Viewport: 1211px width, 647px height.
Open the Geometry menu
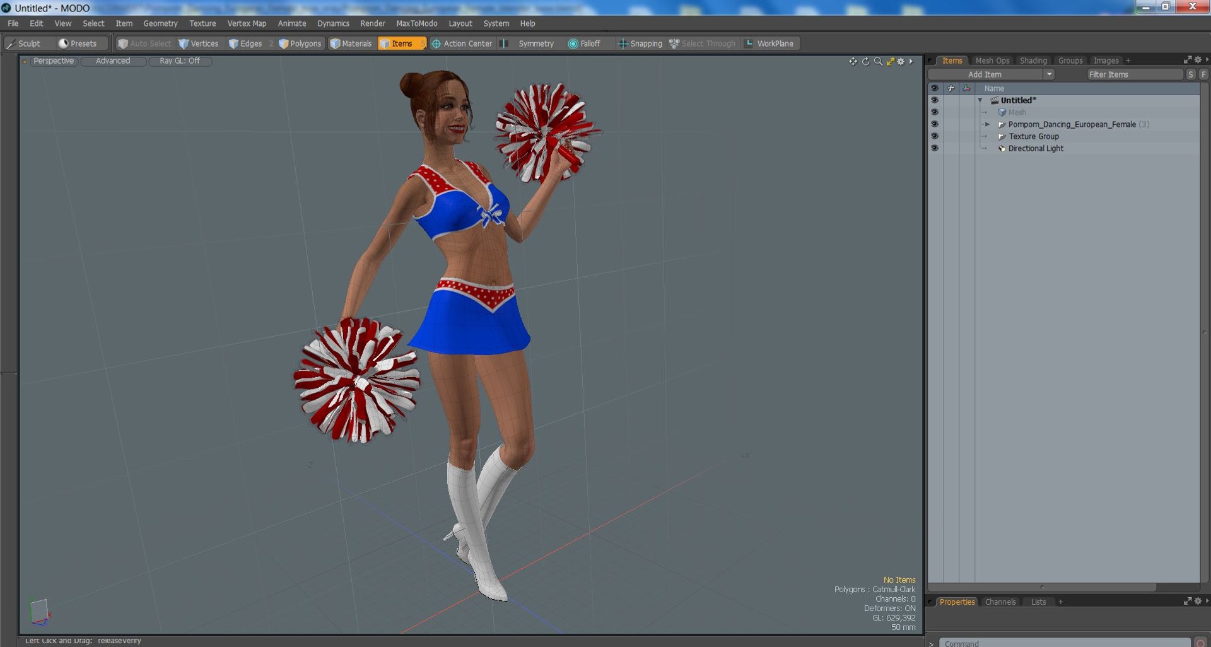160,23
